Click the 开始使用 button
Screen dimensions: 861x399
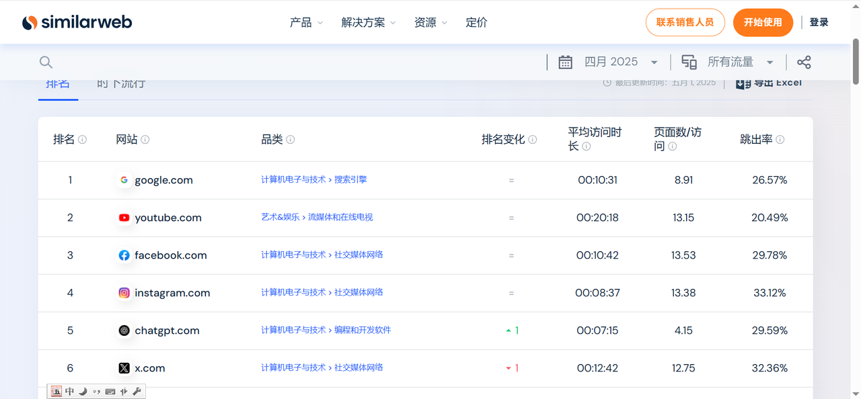(763, 22)
